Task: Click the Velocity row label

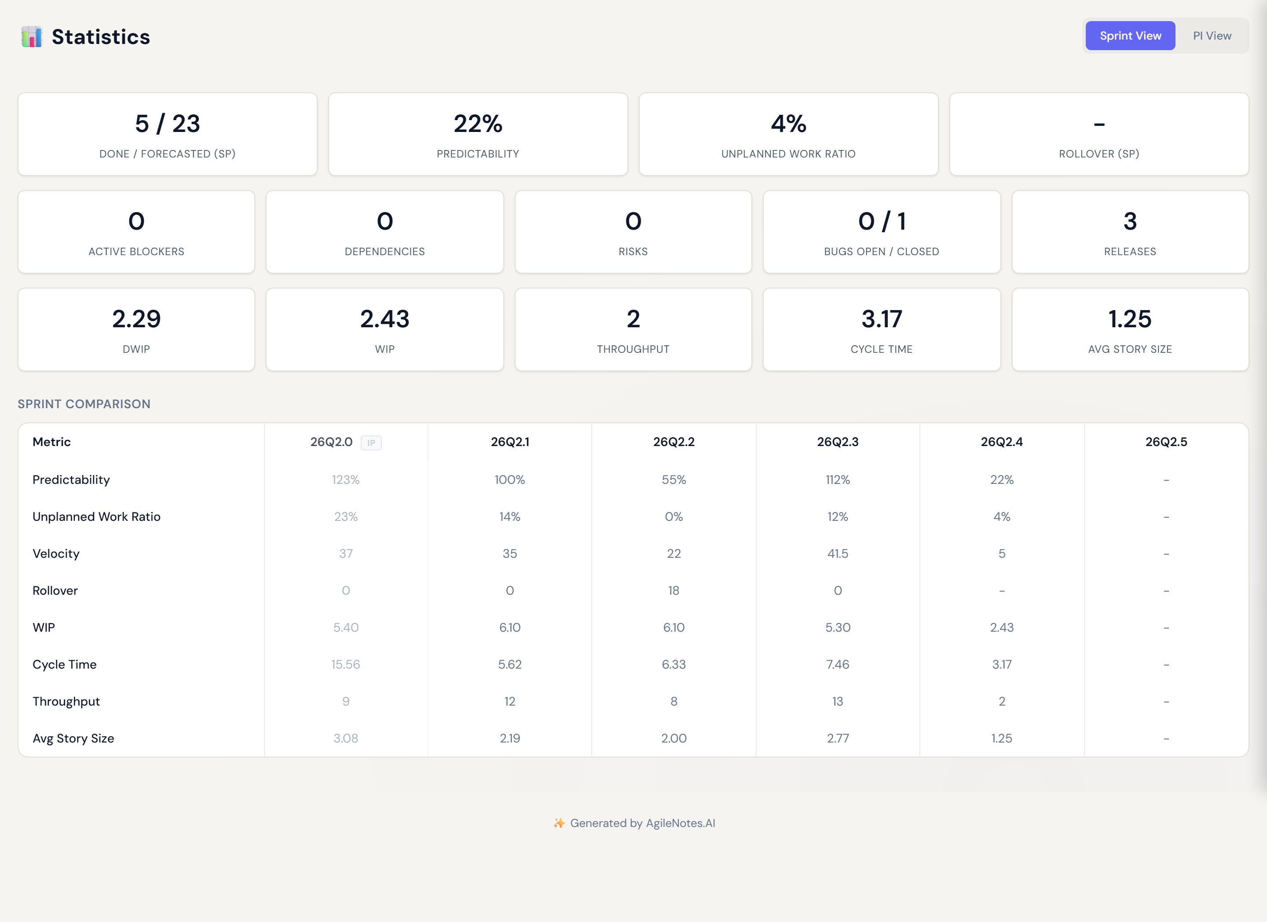Action: (x=56, y=553)
